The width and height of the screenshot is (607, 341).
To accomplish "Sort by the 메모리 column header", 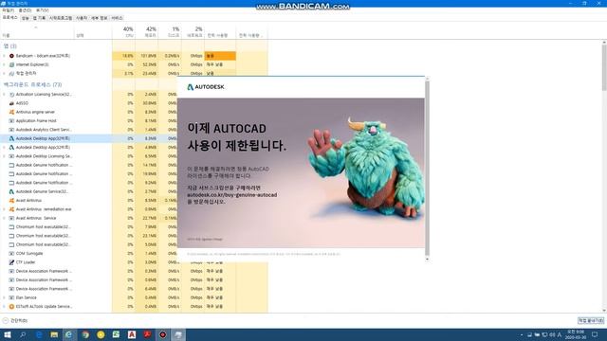I will pyautogui.click(x=147, y=31).
